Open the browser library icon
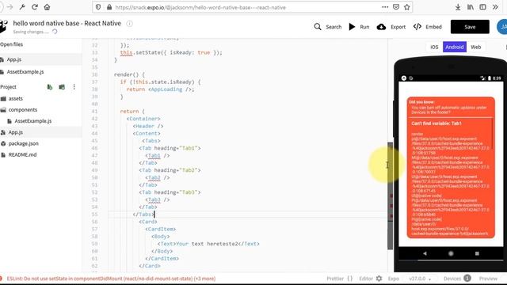This screenshot has height=285, width=507. [x=470, y=7]
